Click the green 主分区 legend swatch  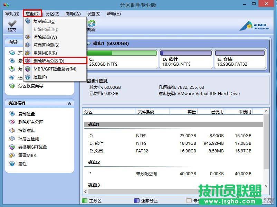pos(84,200)
